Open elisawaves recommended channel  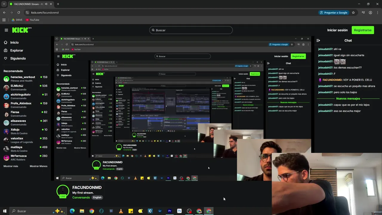25,122
